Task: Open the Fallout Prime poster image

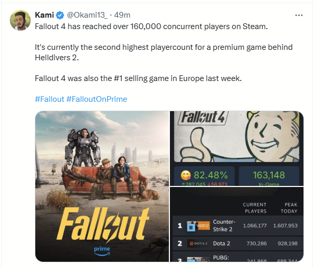Action: coord(102,186)
